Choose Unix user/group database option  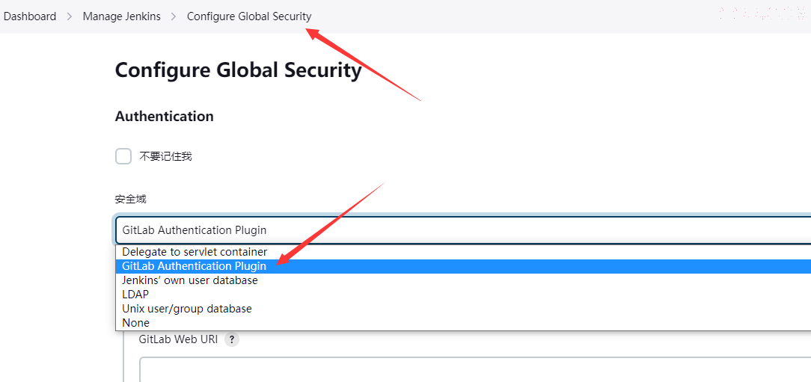[x=463, y=309]
